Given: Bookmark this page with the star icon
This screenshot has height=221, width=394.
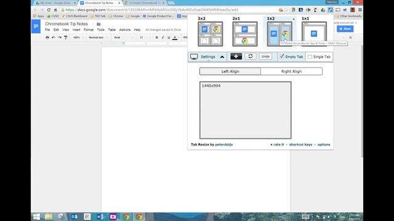Looking at the screenshot, I should (x=286, y=10).
